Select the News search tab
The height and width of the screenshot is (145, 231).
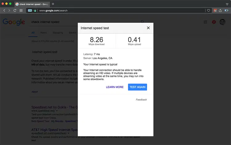pyautogui.click(x=43, y=33)
